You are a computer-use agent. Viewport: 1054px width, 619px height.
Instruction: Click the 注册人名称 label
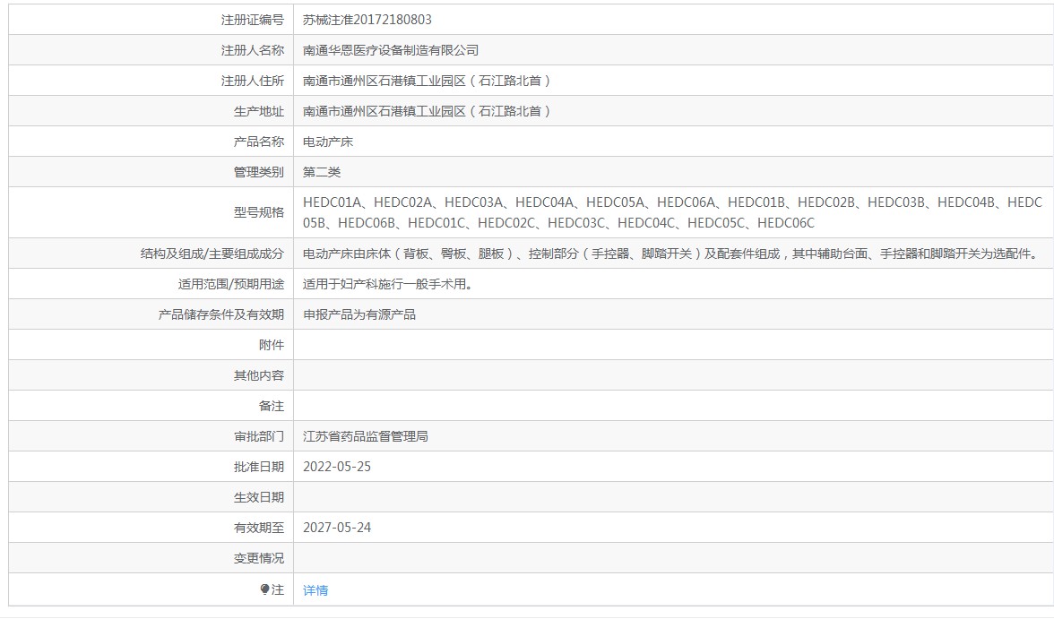pos(252,50)
